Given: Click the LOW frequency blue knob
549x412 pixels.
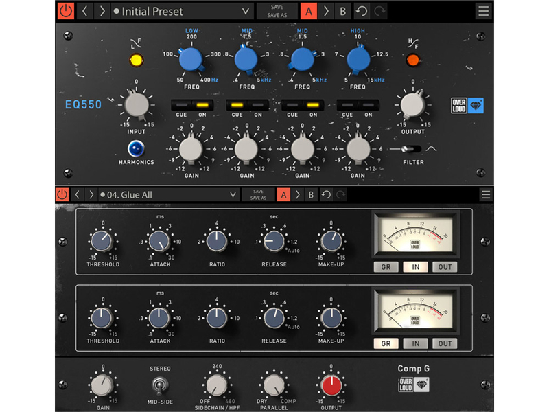Looking at the screenshot, I should click(x=191, y=60).
